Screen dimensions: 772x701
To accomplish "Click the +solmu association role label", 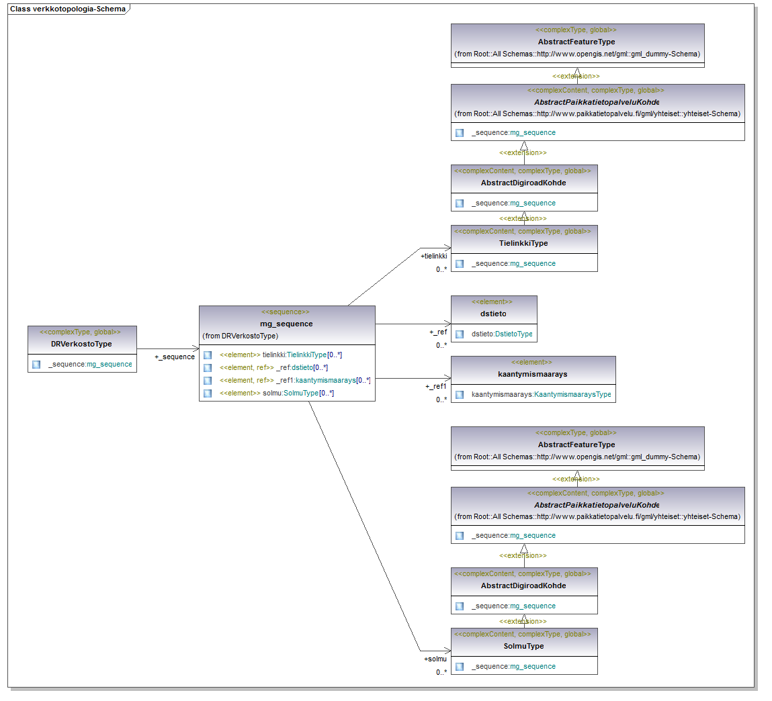I will tap(435, 659).
